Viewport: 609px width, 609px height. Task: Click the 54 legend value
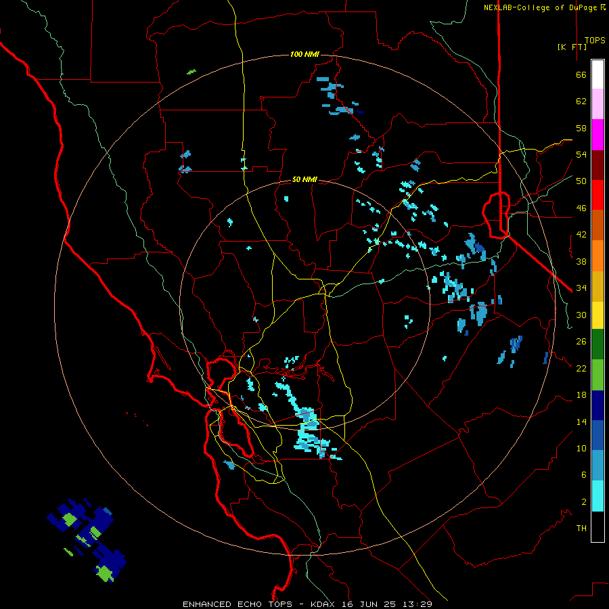[x=581, y=154]
